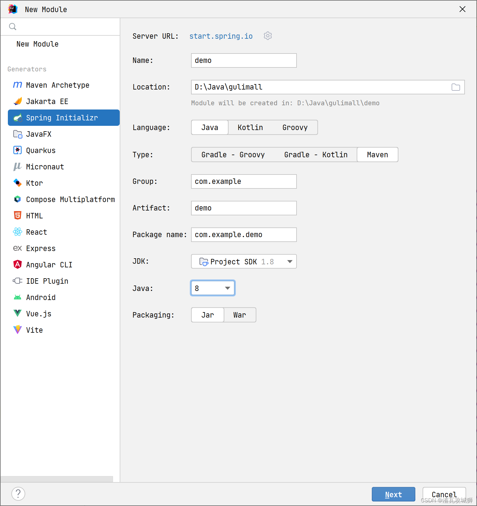
Task: Select Android generator
Action: pyautogui.click(x=64, y=297)
